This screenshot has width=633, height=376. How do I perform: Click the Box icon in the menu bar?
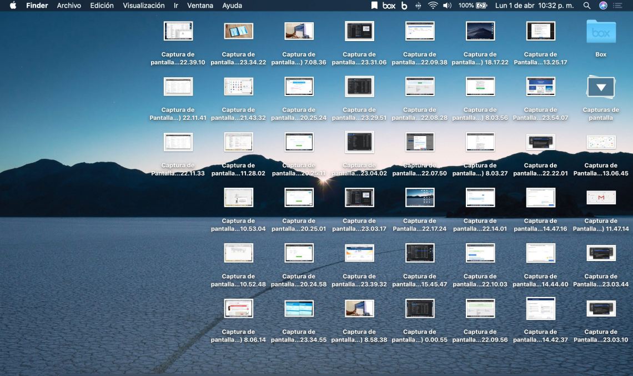point(389,6)
